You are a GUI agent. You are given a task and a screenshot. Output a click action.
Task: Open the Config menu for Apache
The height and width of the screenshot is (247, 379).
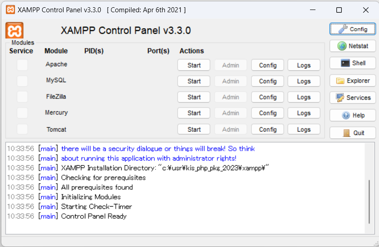(x=268, y=65)
